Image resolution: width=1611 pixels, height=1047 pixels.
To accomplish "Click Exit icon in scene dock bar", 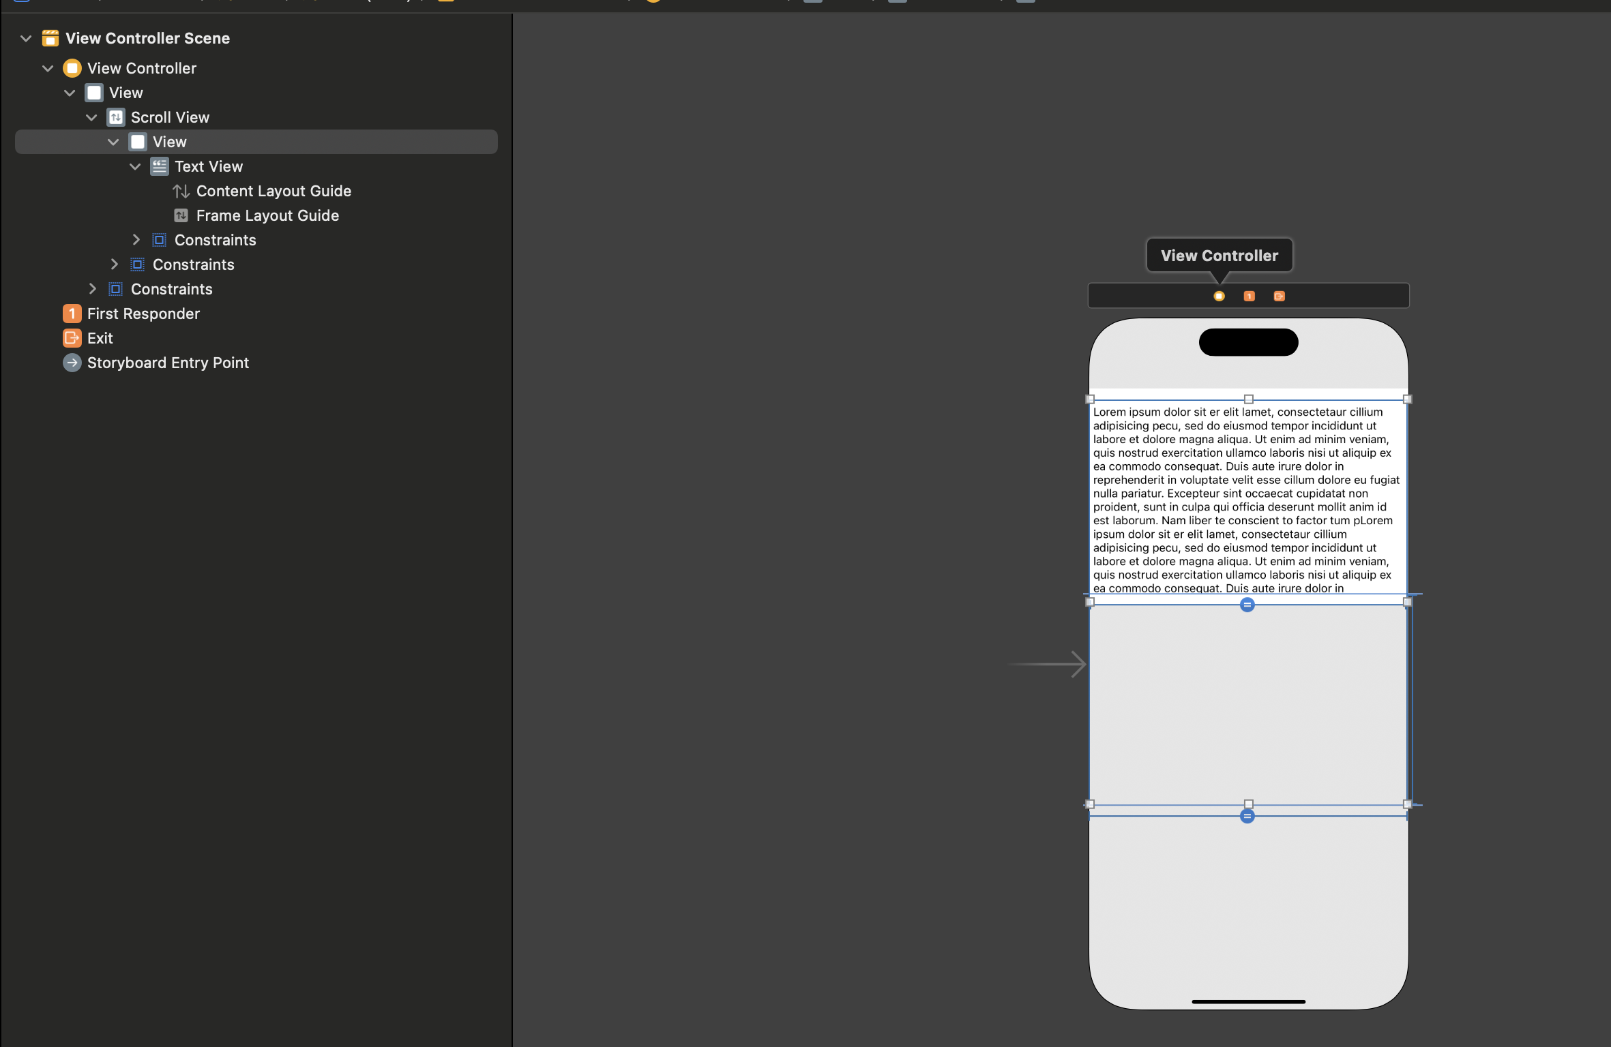I will (x=1279, y=296).
